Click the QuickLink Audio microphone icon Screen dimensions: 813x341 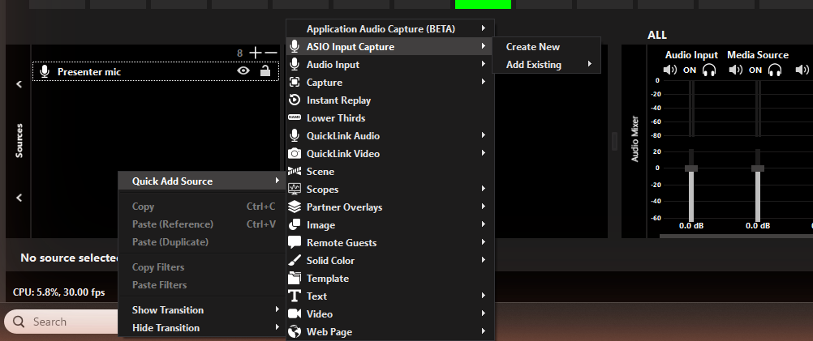click(295, 135)
